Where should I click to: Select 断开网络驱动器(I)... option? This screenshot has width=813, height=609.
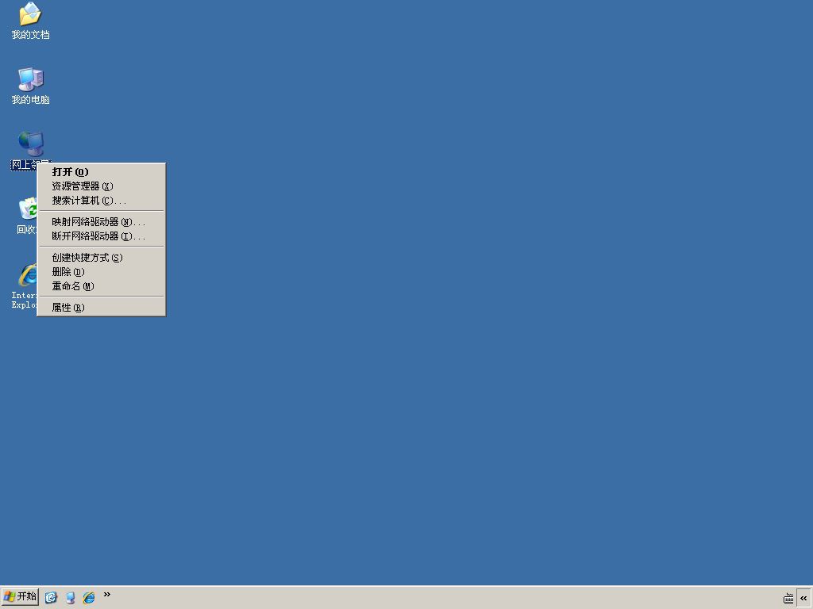tap(102, 236)
